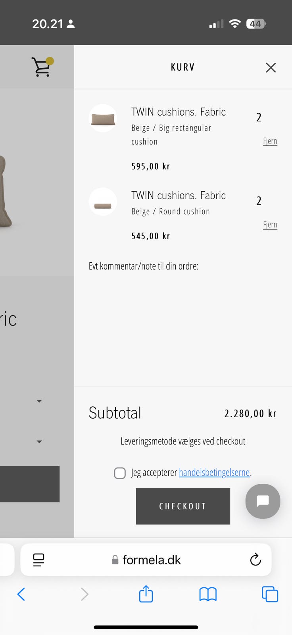
Task: Open the chat bubble widget
Action: (x=263, y=501)
